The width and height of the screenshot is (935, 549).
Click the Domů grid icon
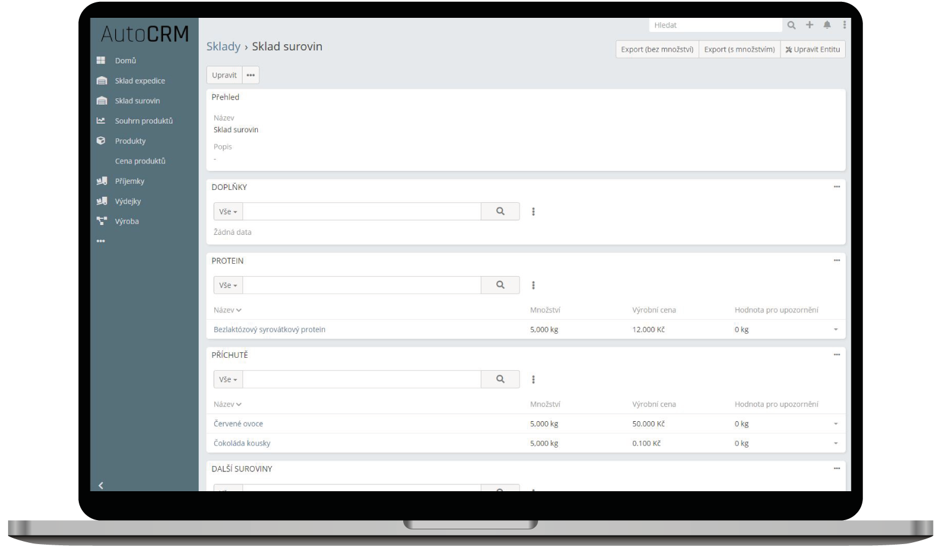pos(101,60)
